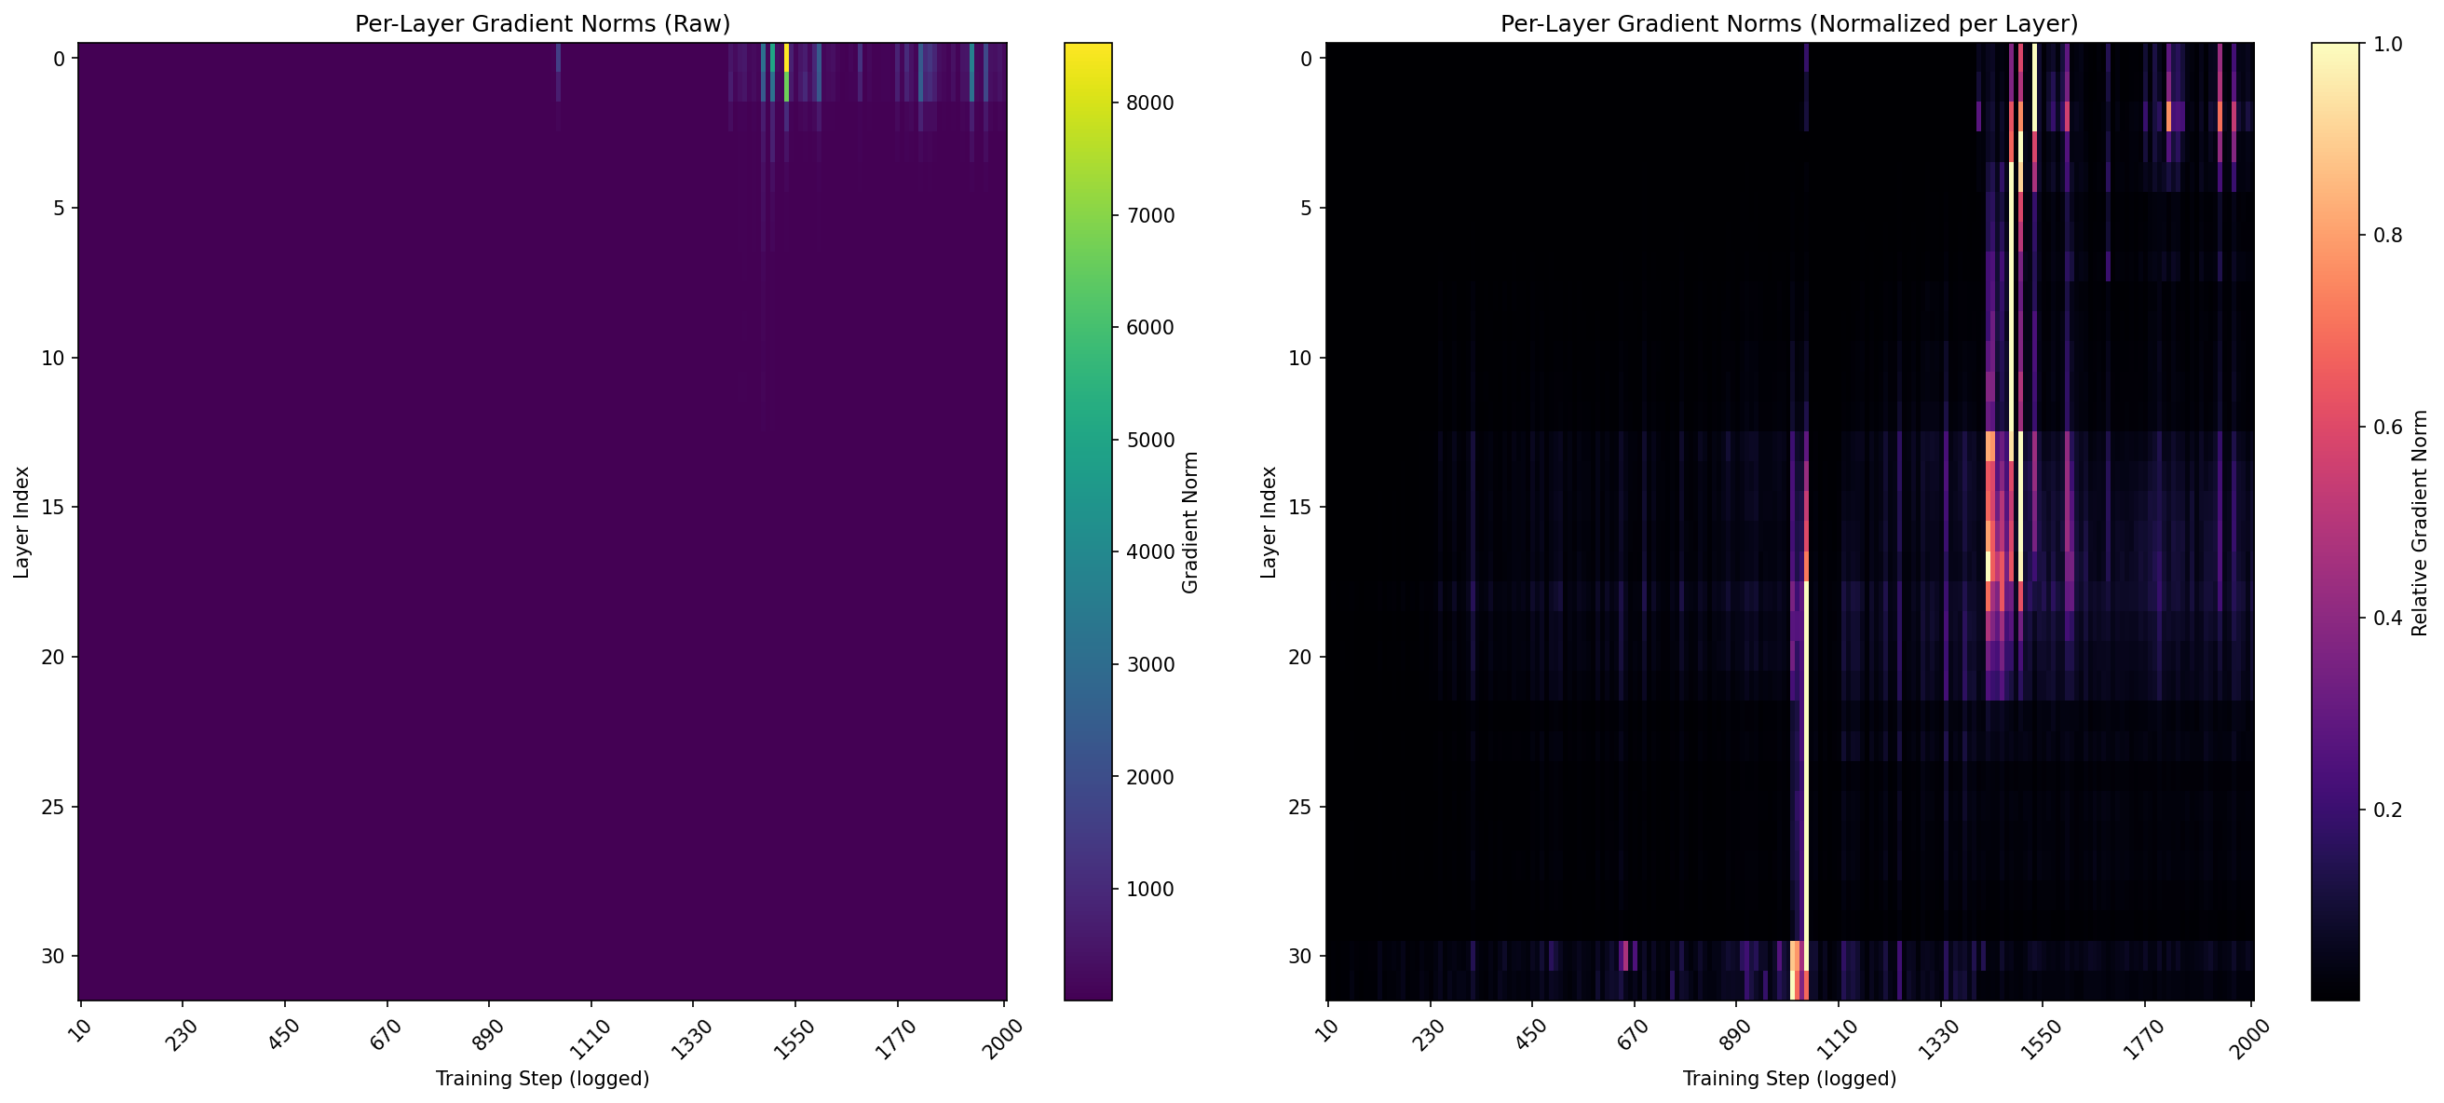Click layer tick "25" on the raw plot

[x=53, y=807]
